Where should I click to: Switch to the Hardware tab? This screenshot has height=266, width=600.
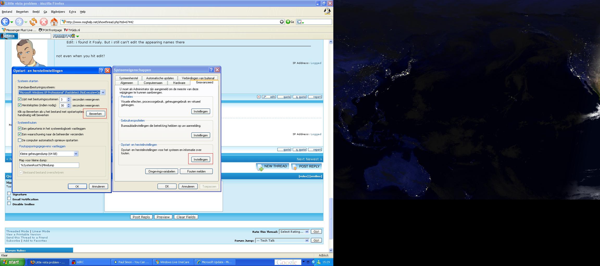click(x=179, y=83)
